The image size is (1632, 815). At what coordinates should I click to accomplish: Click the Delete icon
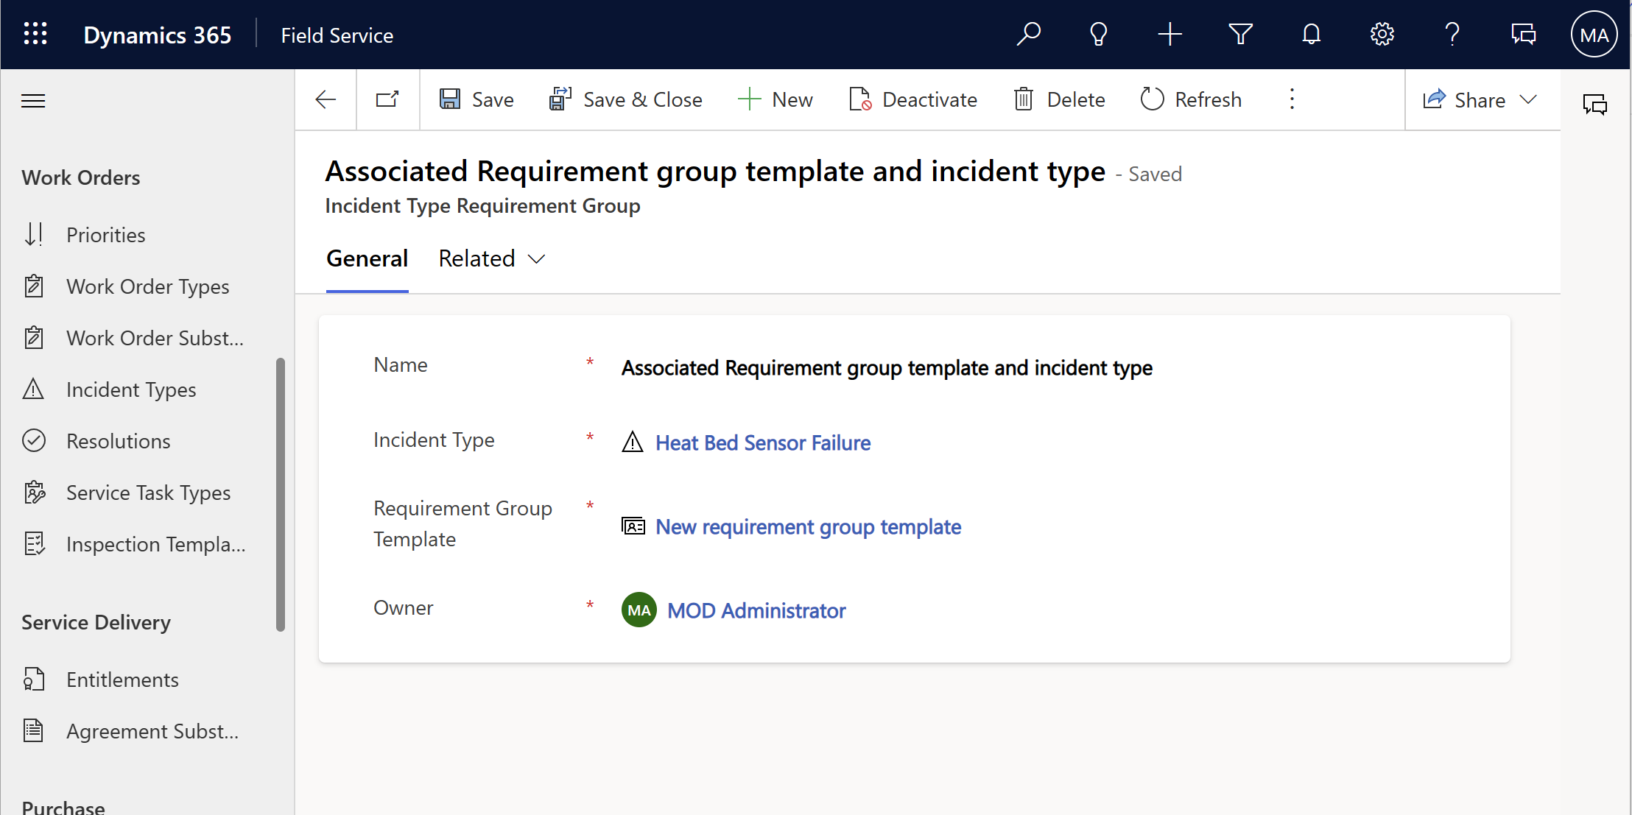click(x=1024, y=100)
